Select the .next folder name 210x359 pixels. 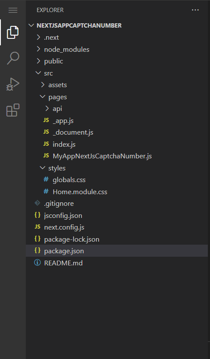click(x=51, y=38)
